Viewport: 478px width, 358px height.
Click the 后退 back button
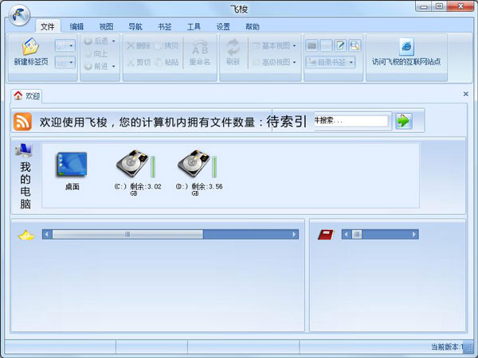[96, 41]
